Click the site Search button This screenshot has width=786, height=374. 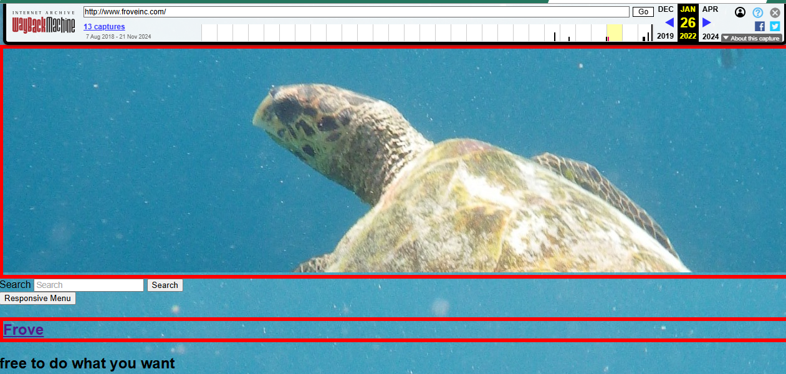165,285
